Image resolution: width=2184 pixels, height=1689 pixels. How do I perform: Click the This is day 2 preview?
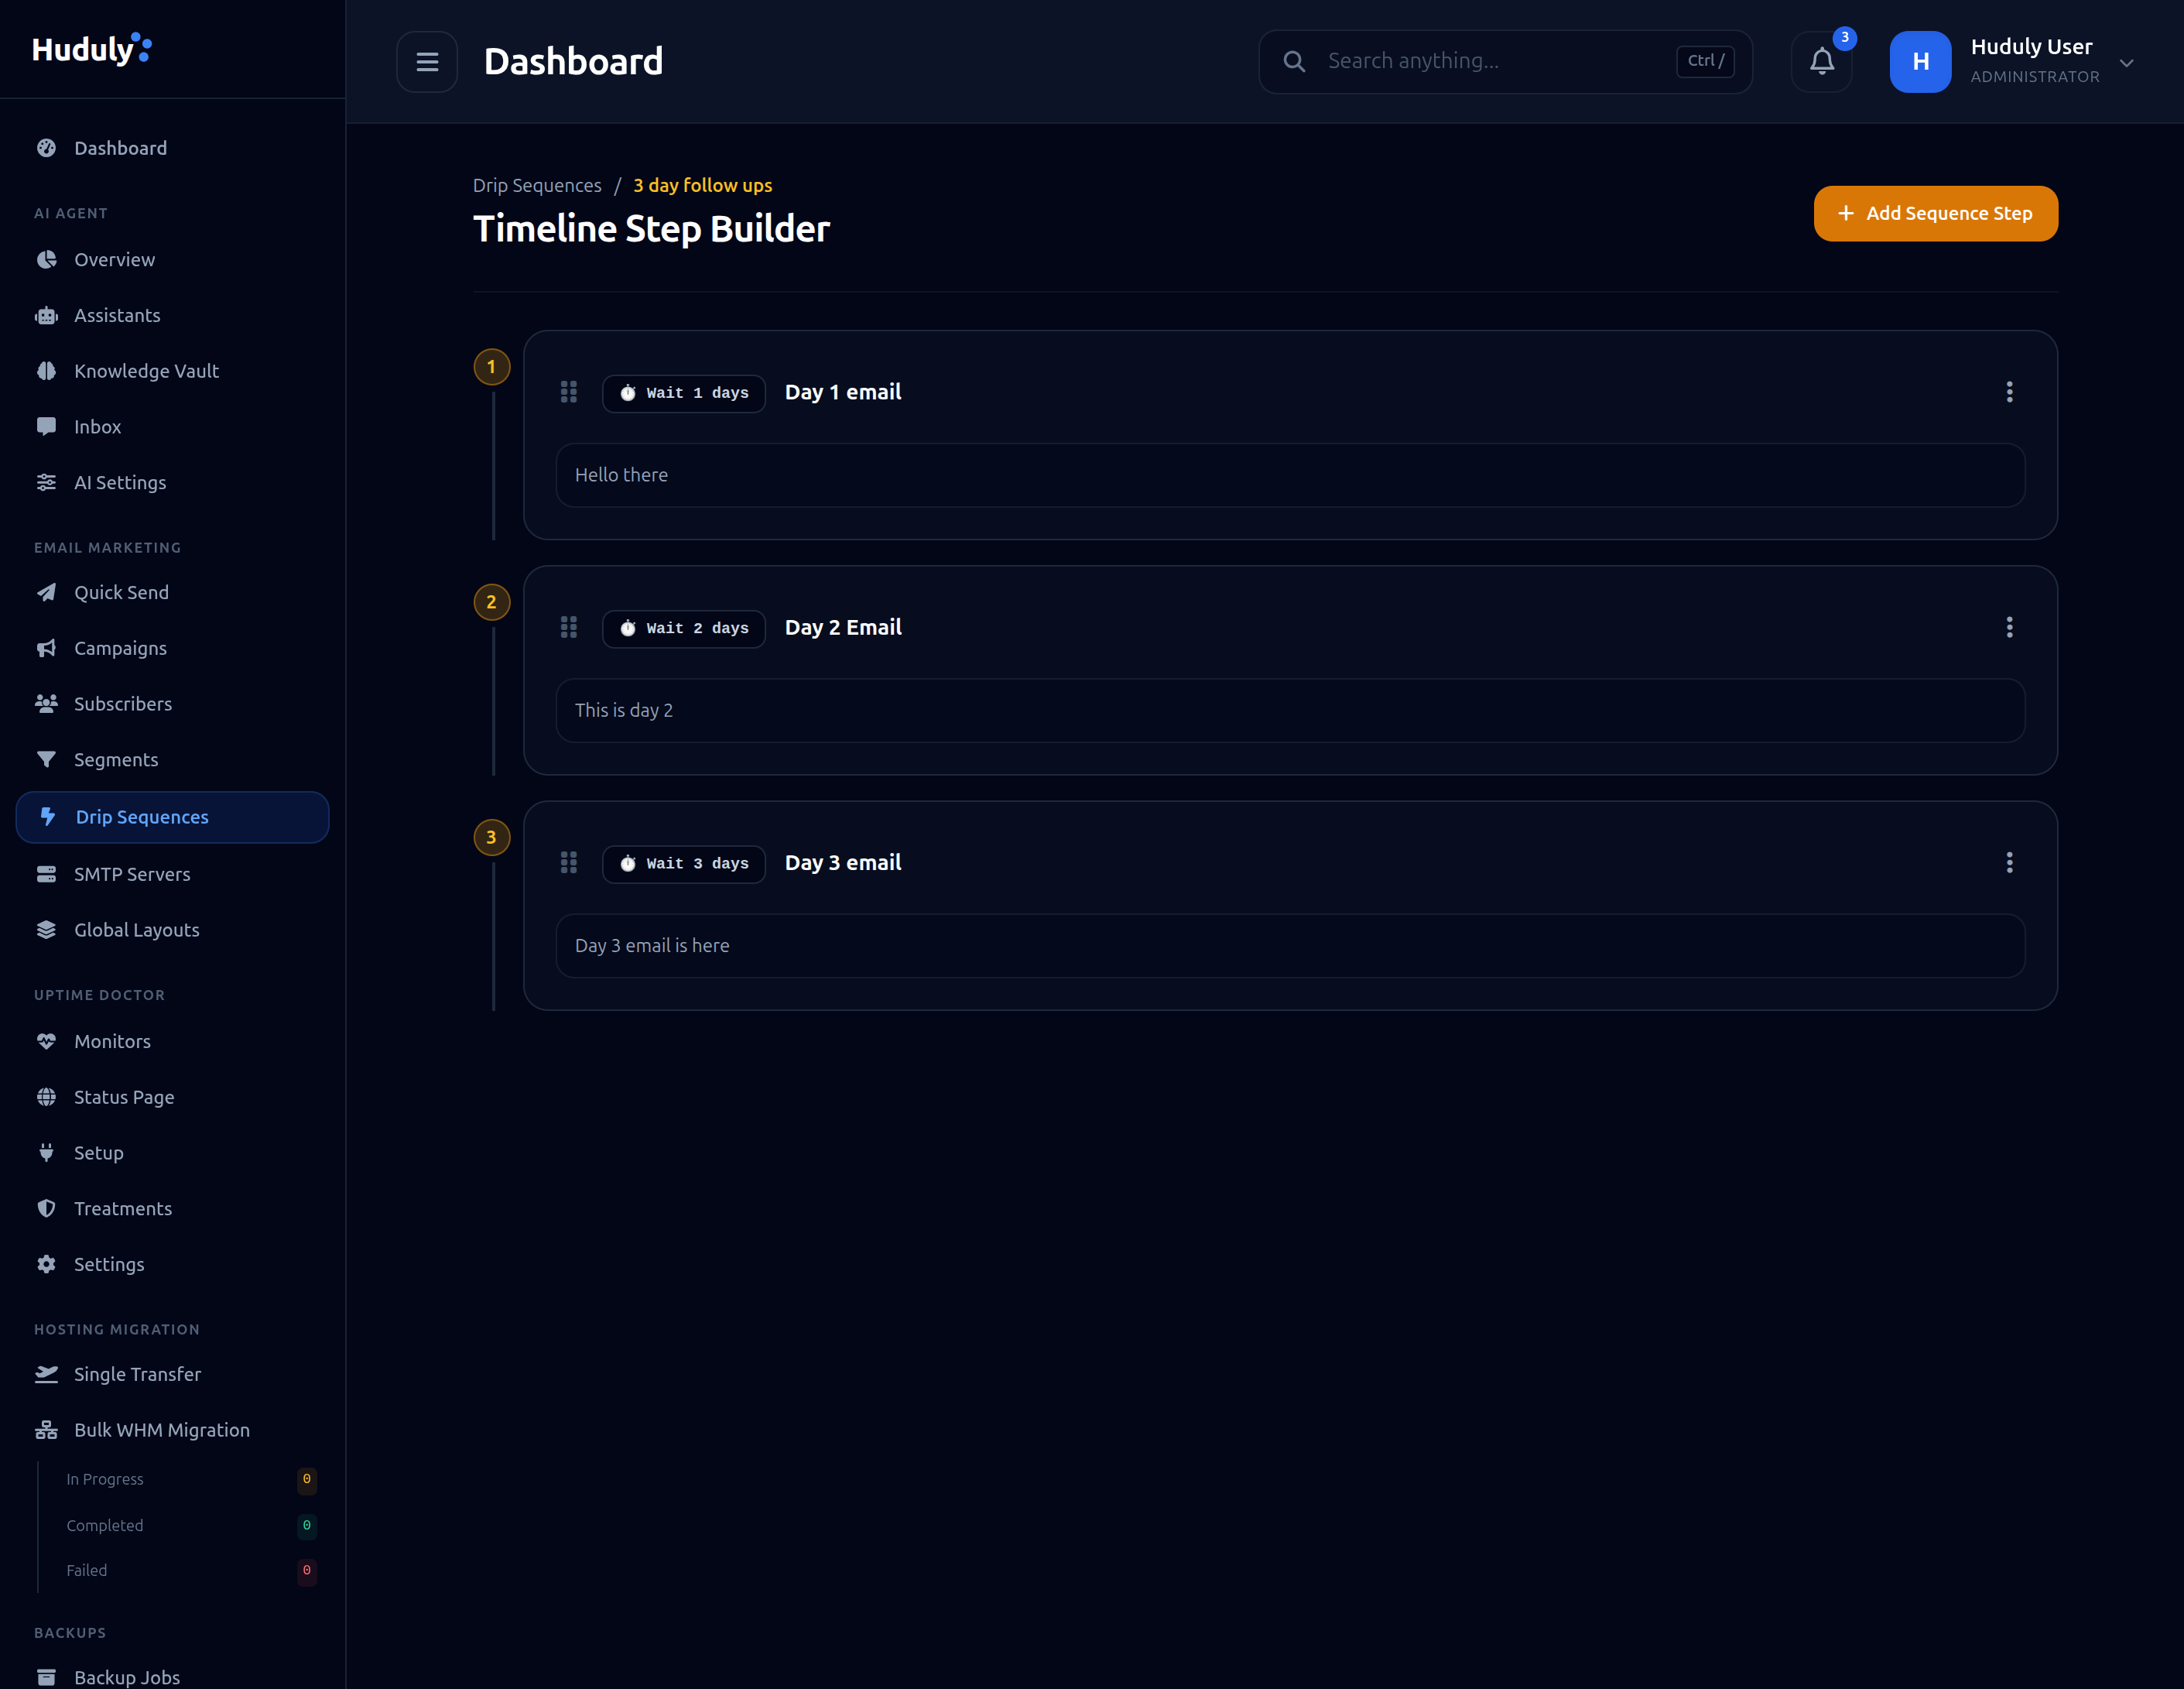pos(1290,710)
